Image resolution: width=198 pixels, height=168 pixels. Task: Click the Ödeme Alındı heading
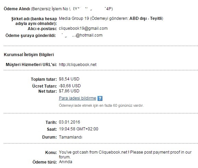click(x=17, y=9)
